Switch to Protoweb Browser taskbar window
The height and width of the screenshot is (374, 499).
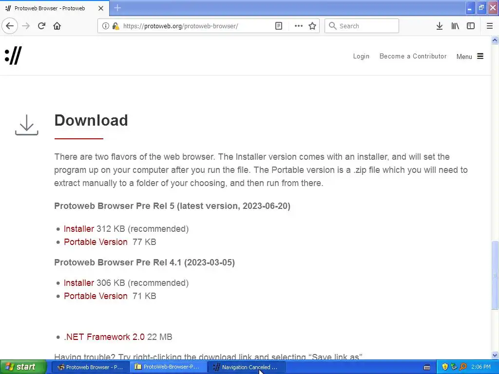(90, 367)
